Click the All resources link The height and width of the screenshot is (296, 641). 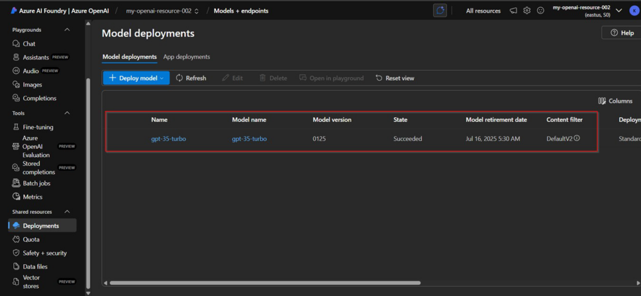tap(483, 11)
